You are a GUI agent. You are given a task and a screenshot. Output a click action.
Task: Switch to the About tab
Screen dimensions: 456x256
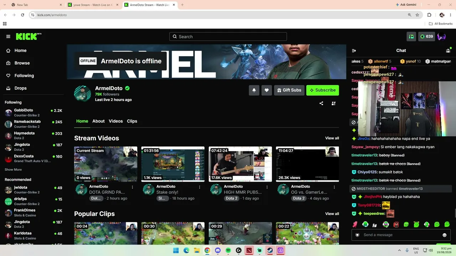98,121
